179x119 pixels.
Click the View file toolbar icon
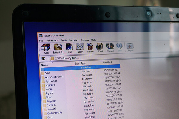pos(80,48)
